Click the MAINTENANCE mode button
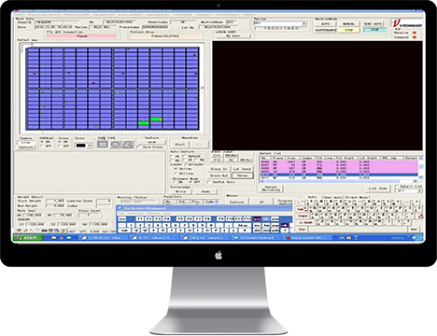 click(325, 30)
